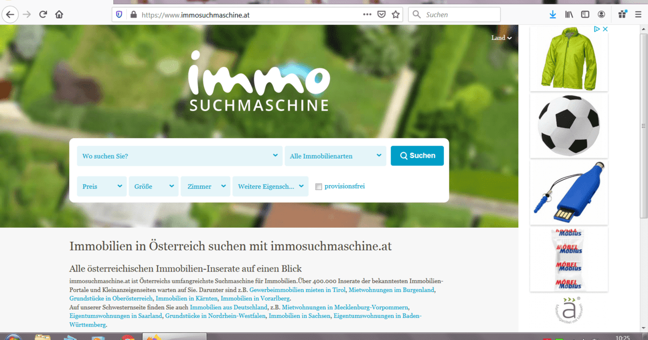648x340 pixels.
Task: Bookmark this page with the star
Action: (x=396, y=15)
